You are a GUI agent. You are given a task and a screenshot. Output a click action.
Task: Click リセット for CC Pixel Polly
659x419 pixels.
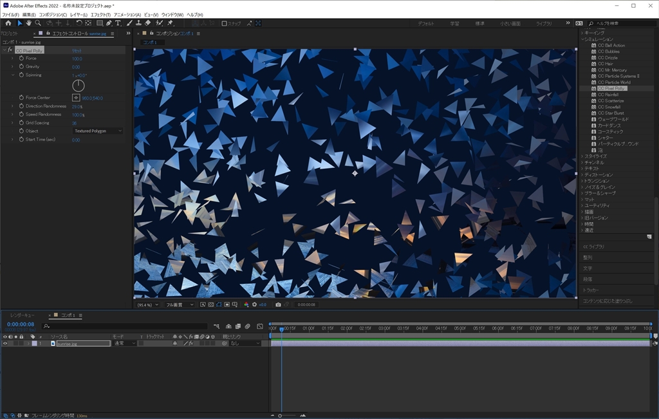point(77,50)
